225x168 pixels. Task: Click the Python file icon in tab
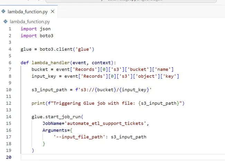pos(3,11)
